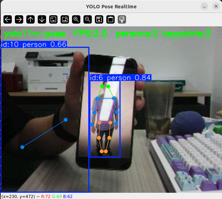Click the 'FPS:2.0' overlay text

(x=91, y=34)
